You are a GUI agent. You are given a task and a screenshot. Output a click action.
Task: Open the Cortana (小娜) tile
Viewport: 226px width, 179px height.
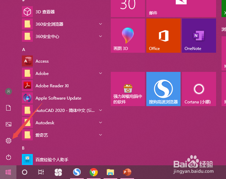coord(199,89)
